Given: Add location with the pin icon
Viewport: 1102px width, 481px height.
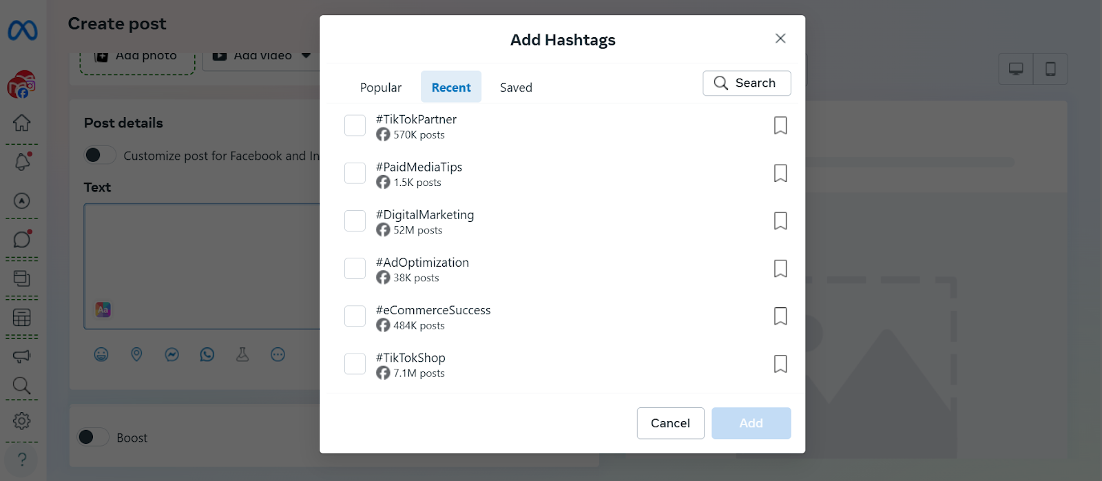Looking at the screenshot, I should (136, 355).
